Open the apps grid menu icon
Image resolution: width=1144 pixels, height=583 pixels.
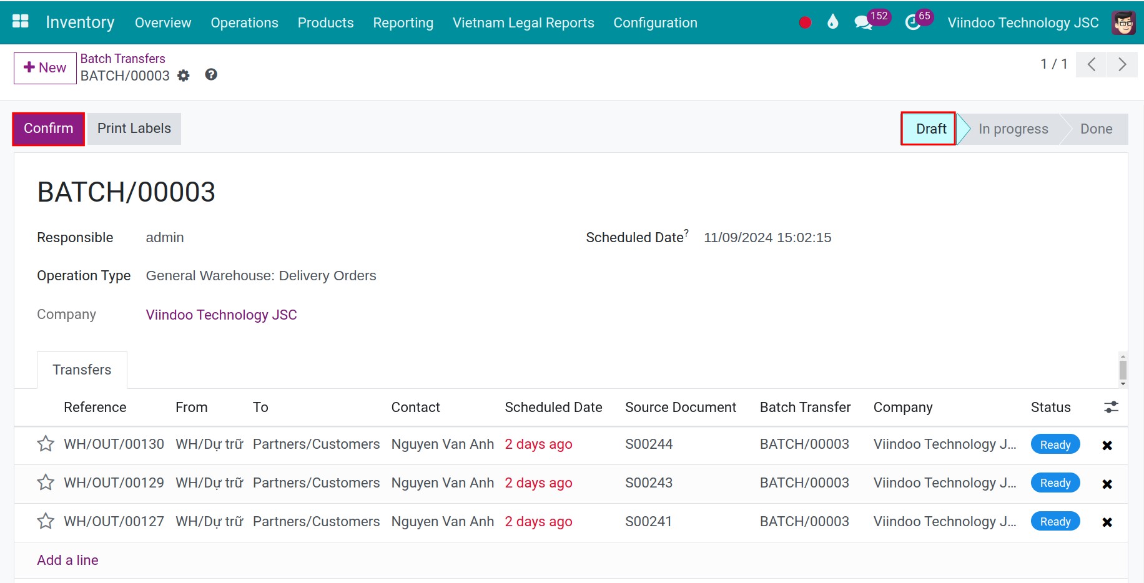click(x=21, y=22)
